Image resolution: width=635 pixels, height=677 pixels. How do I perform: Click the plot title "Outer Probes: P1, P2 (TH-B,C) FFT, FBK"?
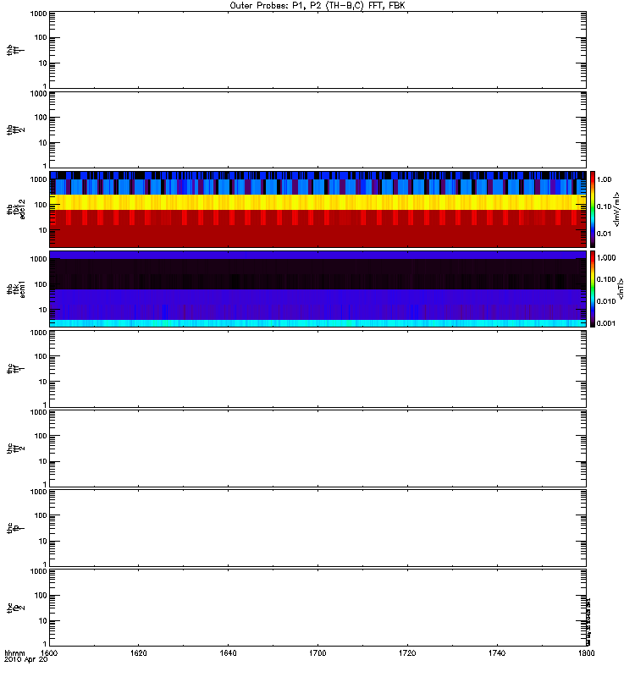click(x=317, y=6)
